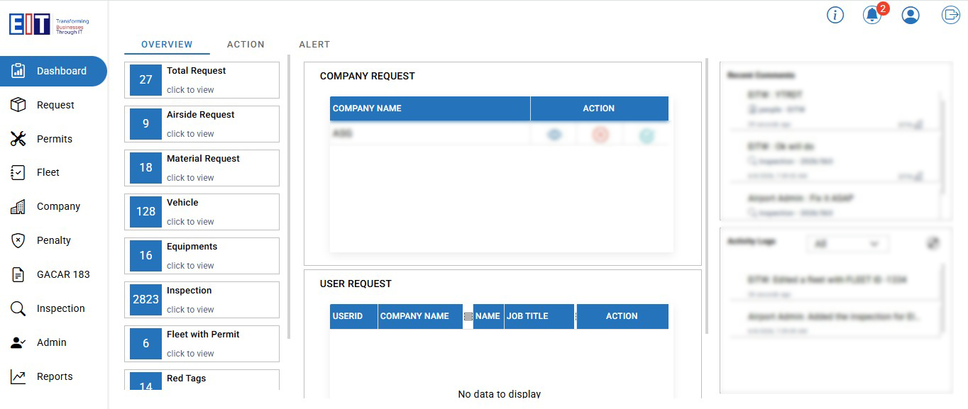Sort User Request by NAME column
Screen dimensions: 968x409
488,316
